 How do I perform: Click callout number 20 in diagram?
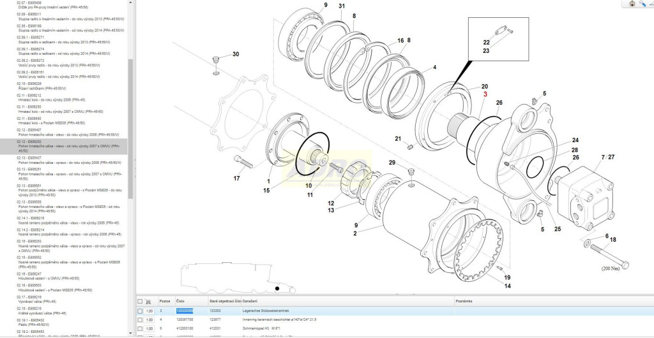[484, 87]
